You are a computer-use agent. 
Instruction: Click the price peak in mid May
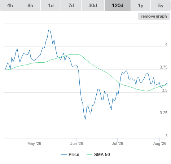[x=49, y=30]
